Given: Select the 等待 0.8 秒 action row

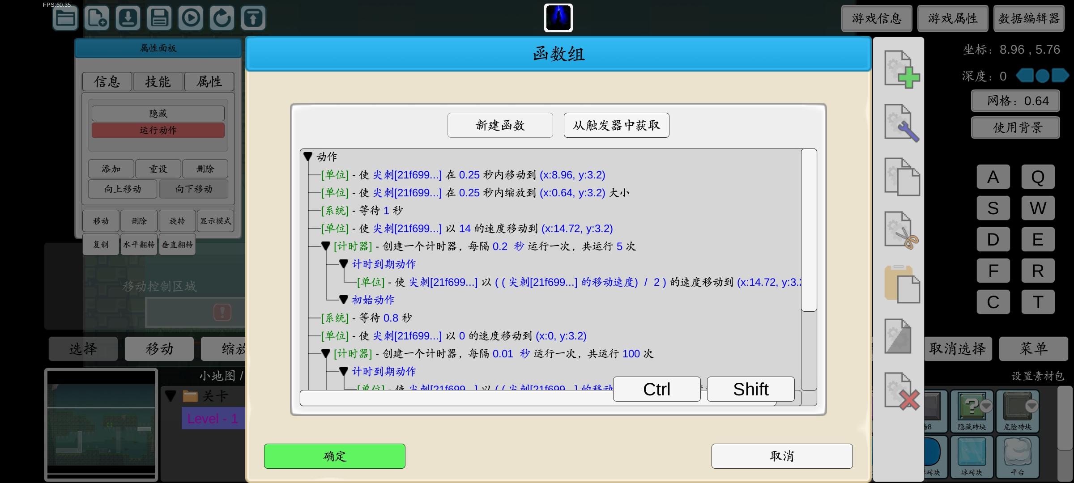Looking at the screenshot, I should (x=367, y=318).
